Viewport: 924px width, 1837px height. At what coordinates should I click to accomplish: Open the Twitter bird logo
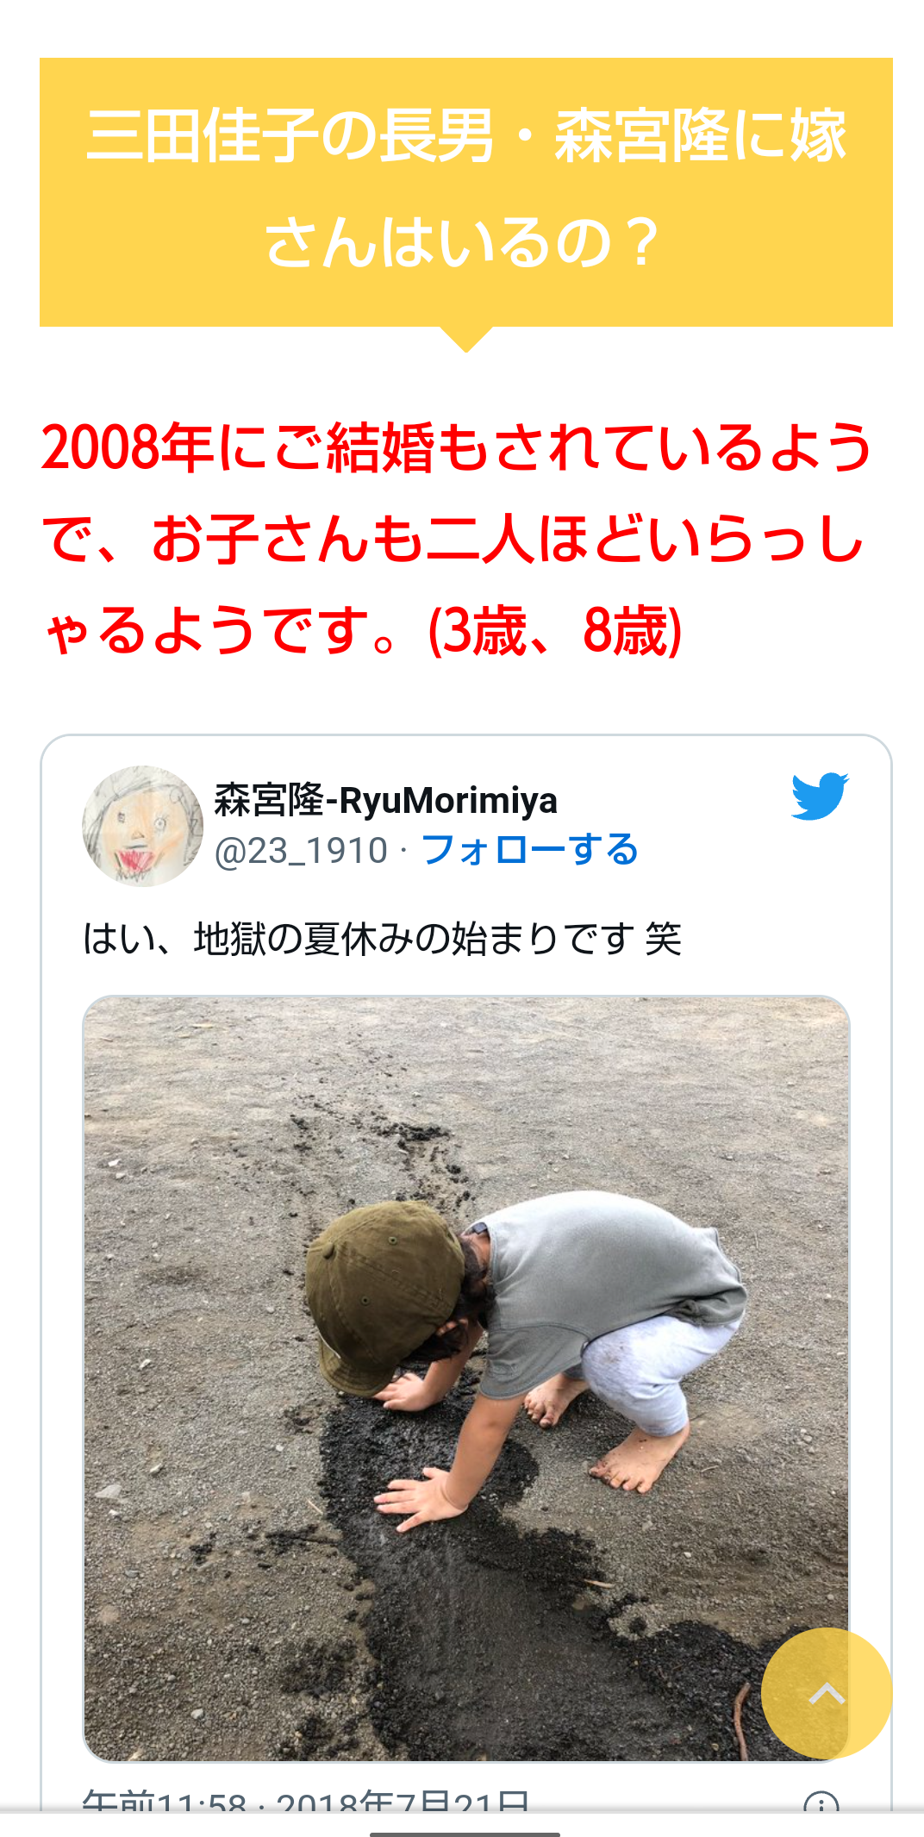pyautogui.click(x=820, y=797)
